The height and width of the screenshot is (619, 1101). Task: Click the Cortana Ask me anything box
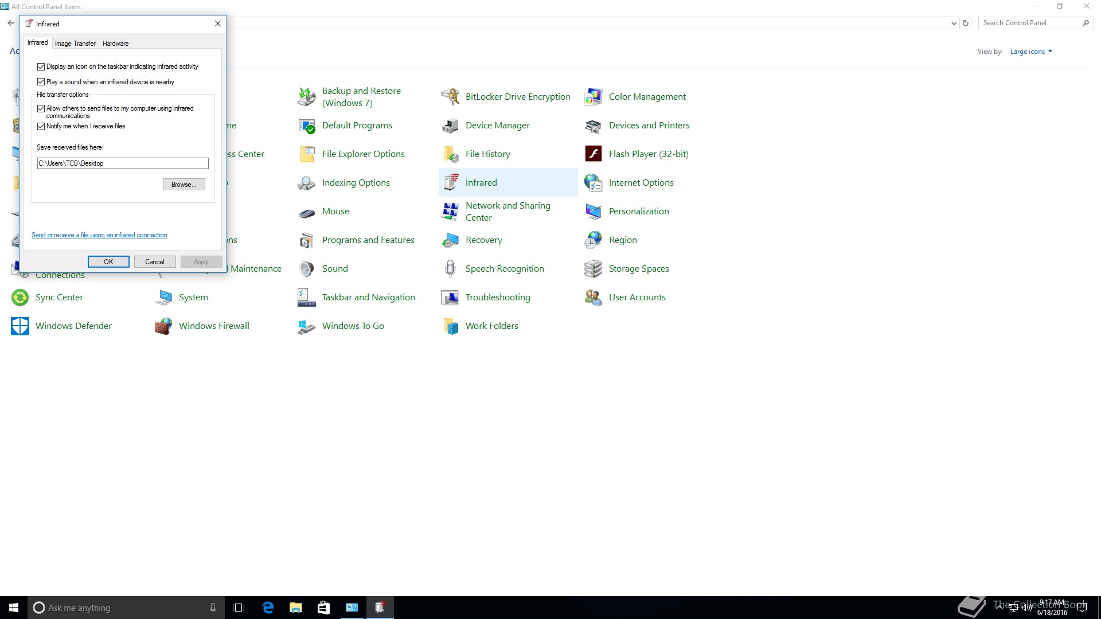[126, 608]
